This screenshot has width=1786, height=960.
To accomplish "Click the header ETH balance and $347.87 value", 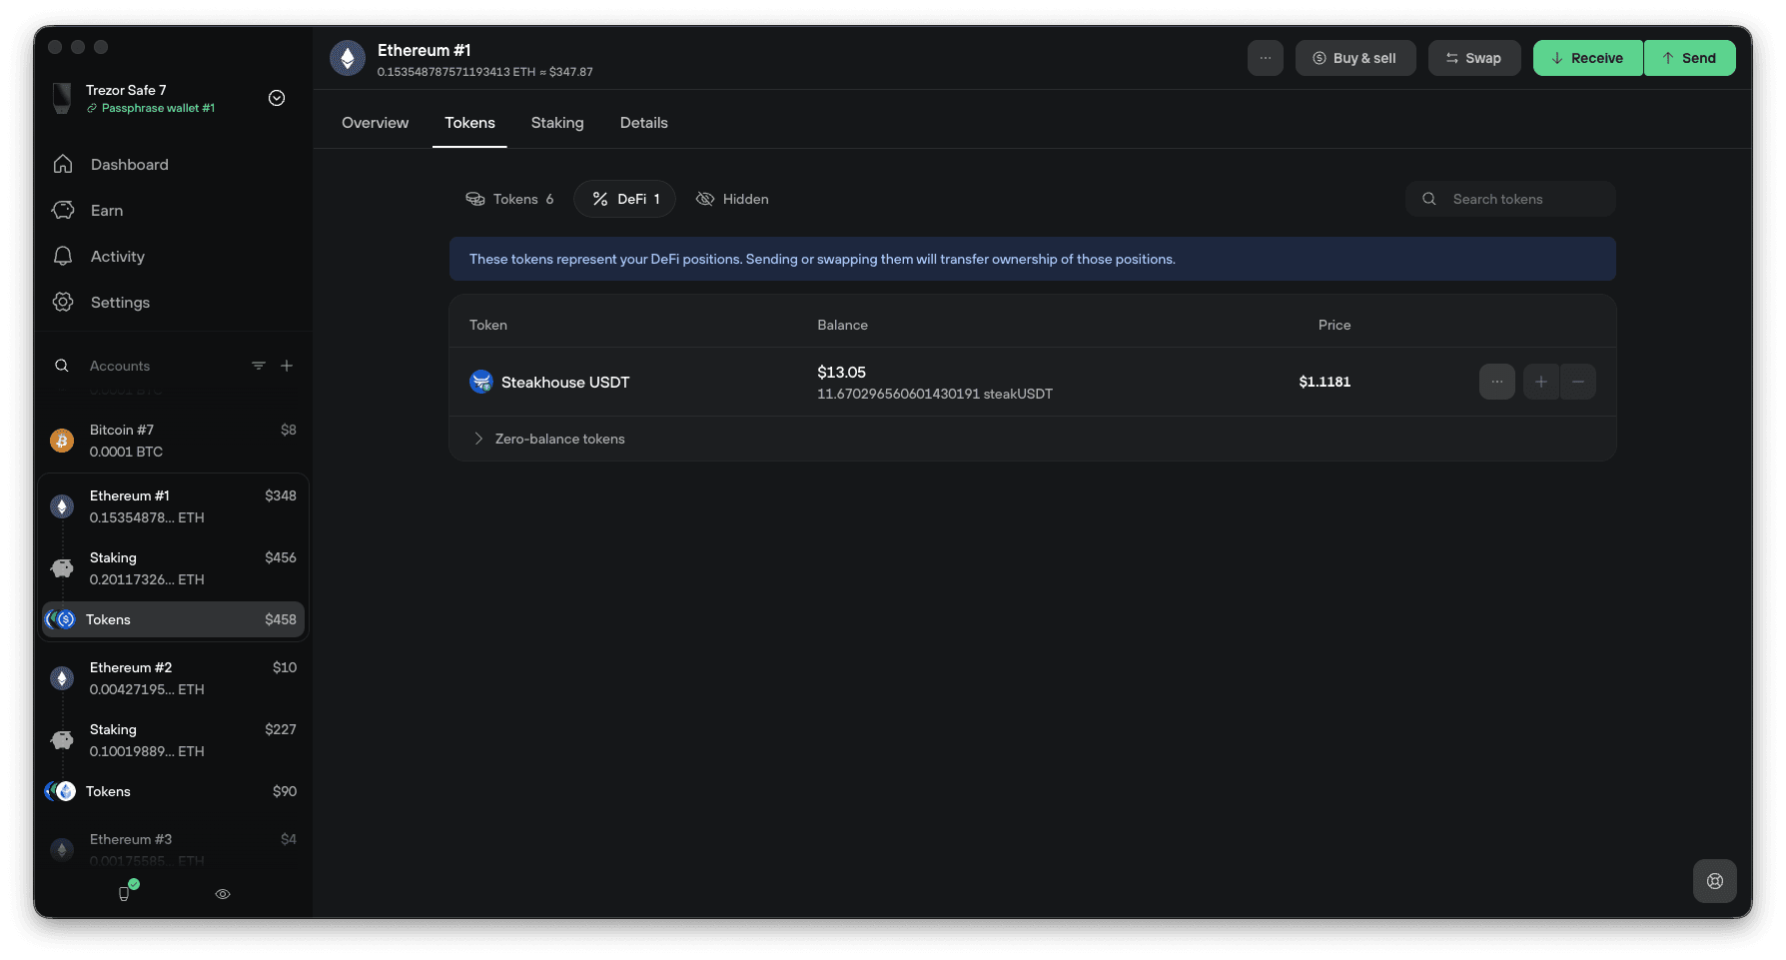I will (485, 72).
